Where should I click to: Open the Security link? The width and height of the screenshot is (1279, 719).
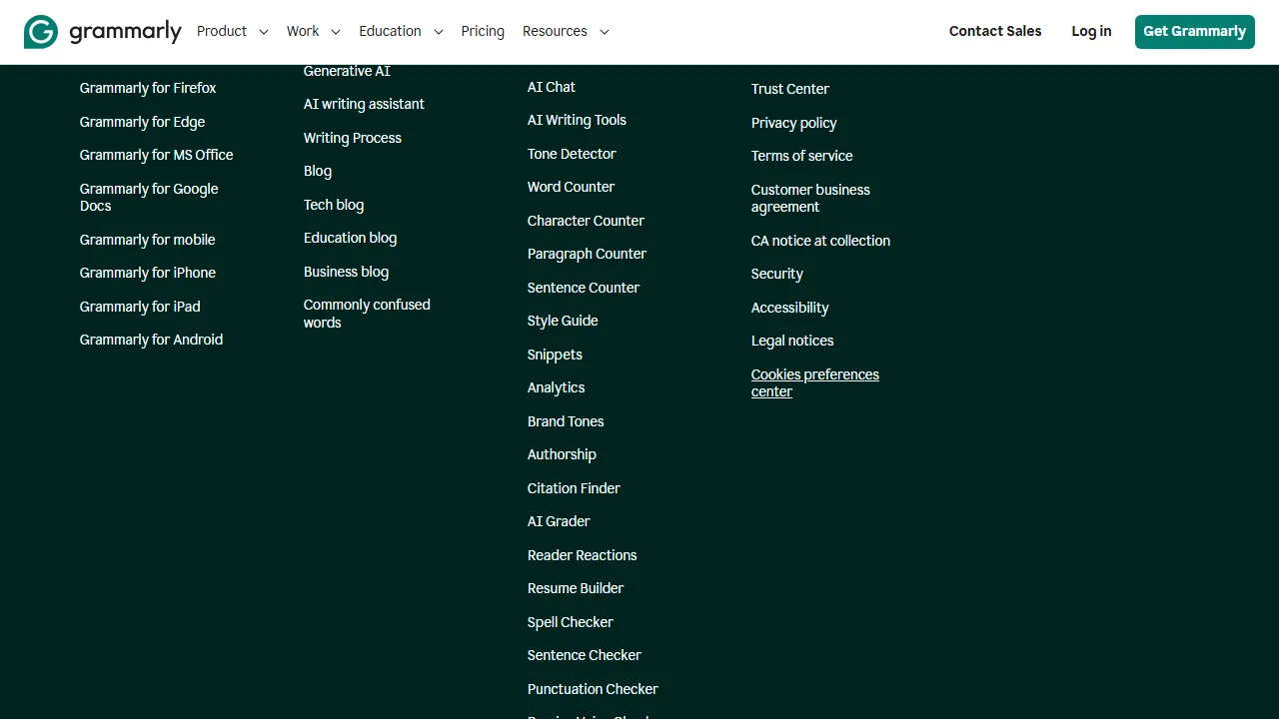tap(776, 274)
